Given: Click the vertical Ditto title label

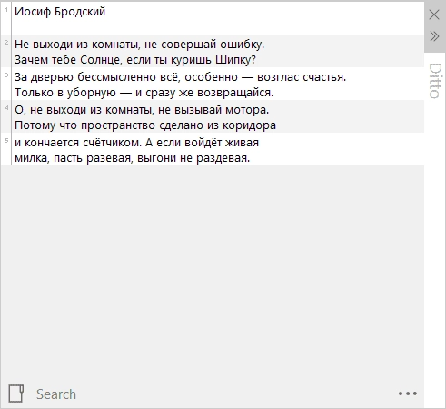Looking at the screenshot, I should (434, 81).
